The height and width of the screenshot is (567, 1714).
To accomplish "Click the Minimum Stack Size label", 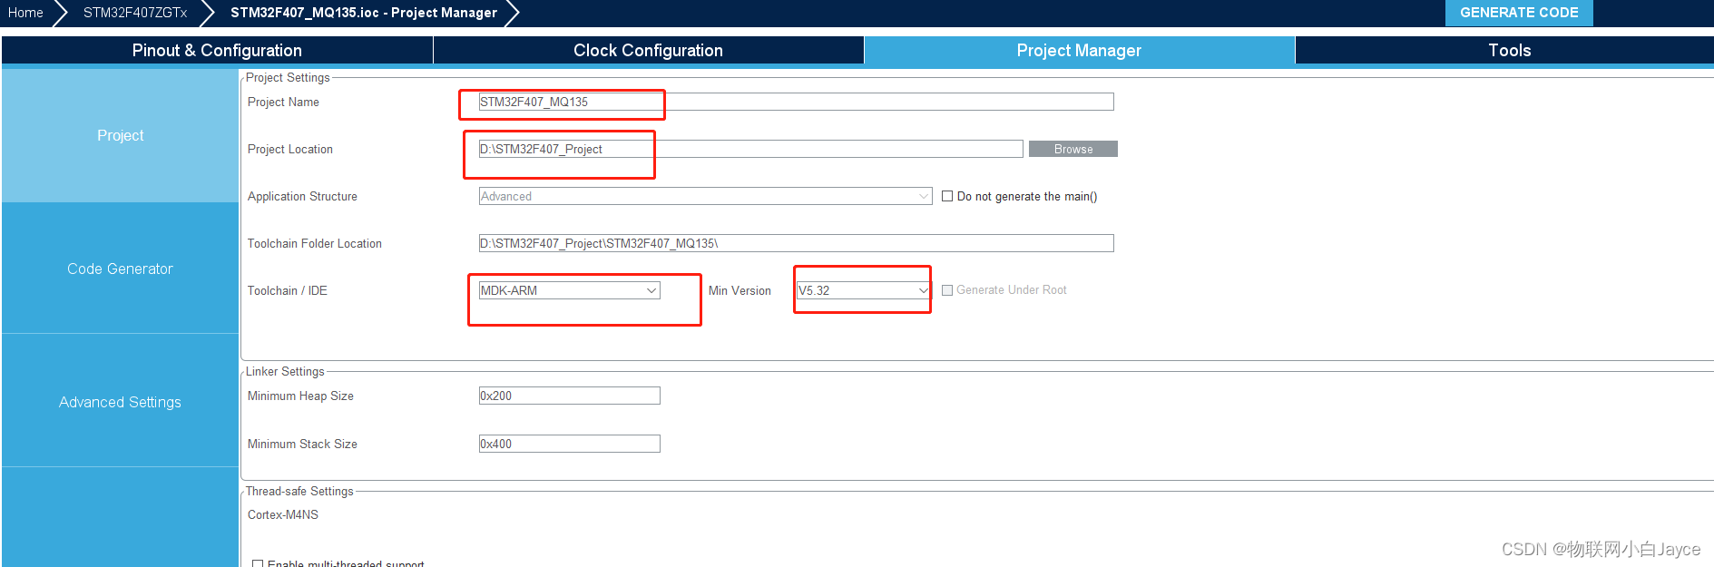I will point(302,444).
